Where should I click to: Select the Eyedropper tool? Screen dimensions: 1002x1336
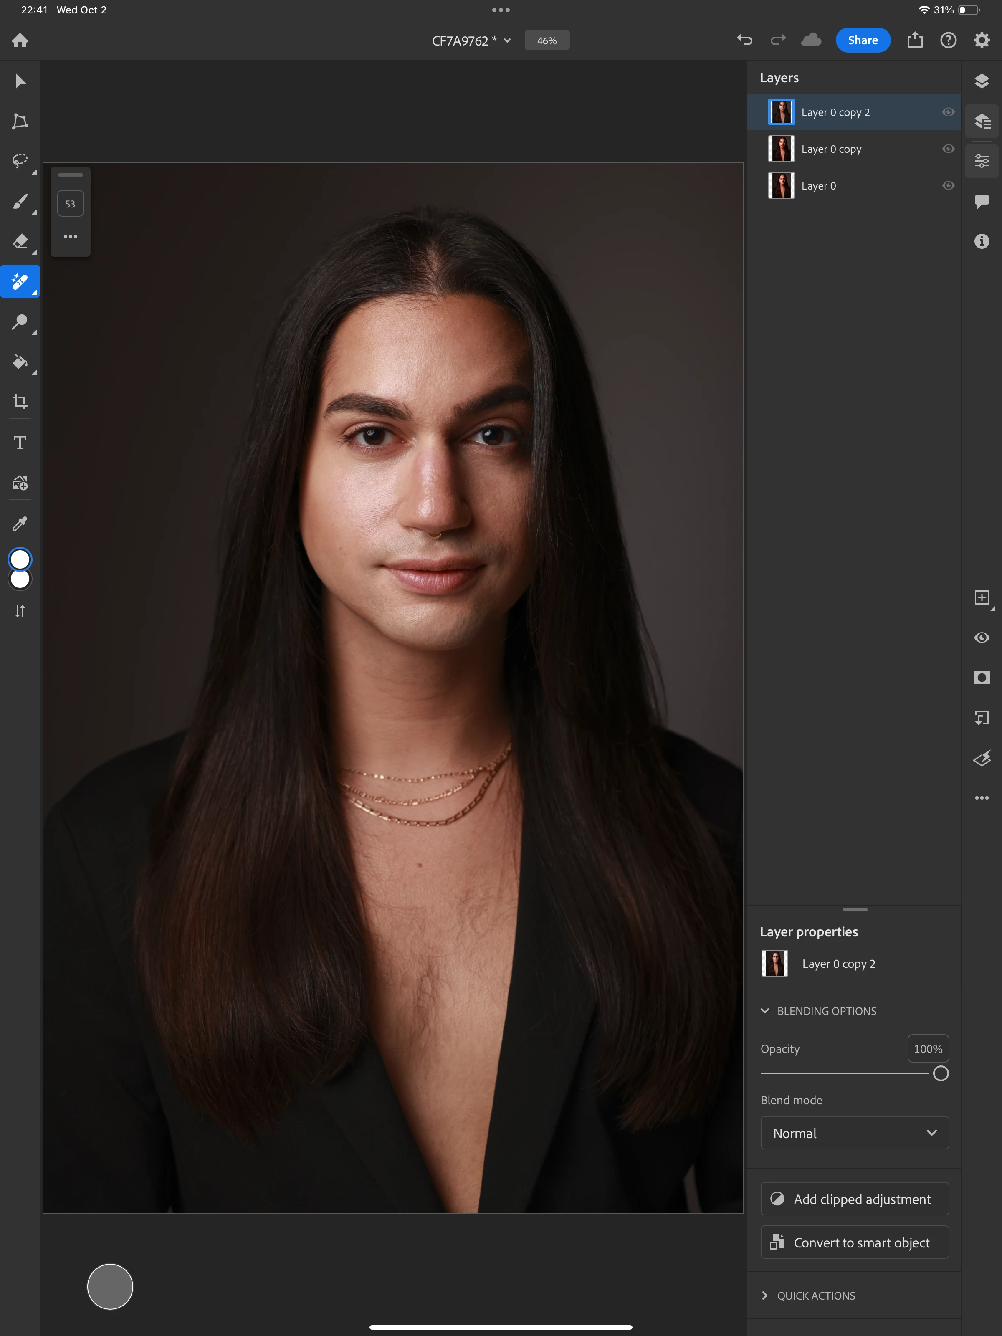[20, 523]
